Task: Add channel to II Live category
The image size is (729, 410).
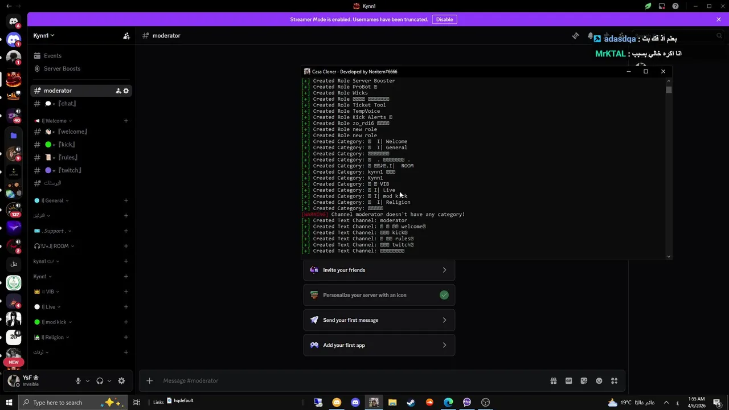Action: [126, 307]
